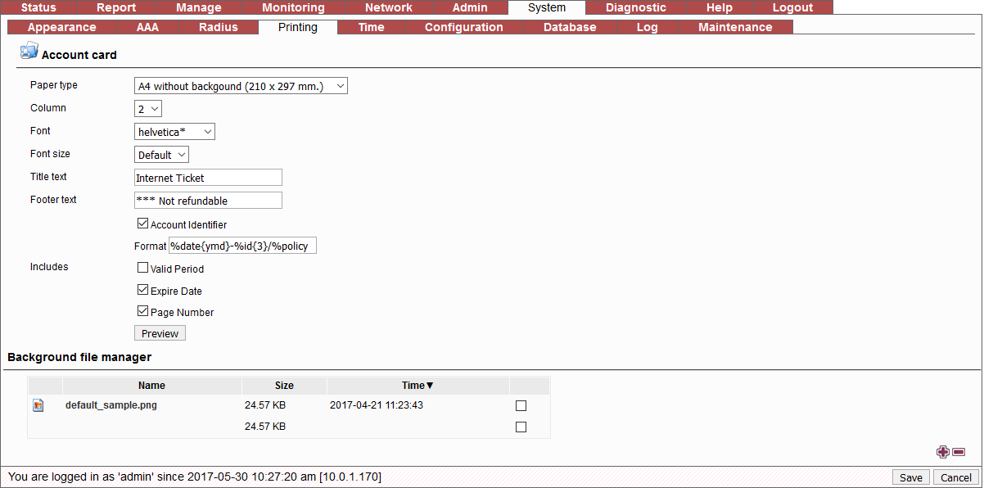Screen dimensions: 984x488
Task: Click the 2017-04-21 11:23:43 timestamp
Action: pyautogui.click(x=376, y=405)
